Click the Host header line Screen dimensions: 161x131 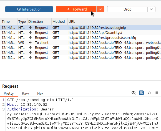click(x=27, y=105)
